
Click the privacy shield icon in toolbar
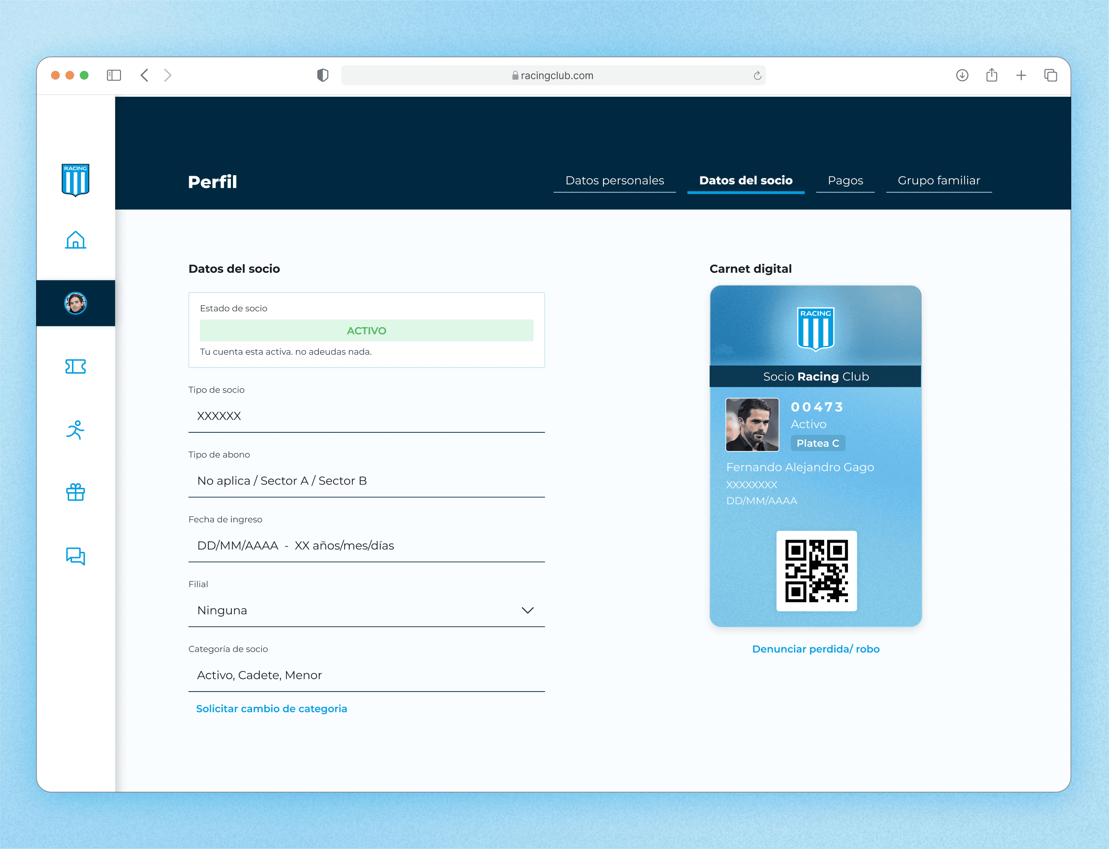[323, 75]
